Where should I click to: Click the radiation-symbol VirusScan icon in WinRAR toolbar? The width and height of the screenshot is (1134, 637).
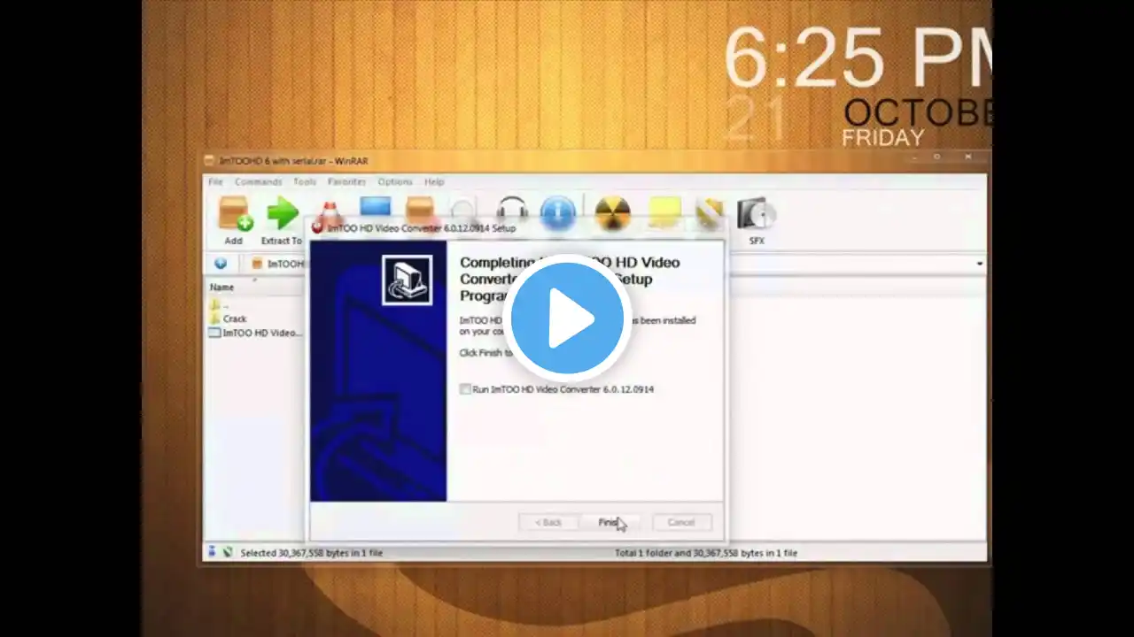(611, 213)
